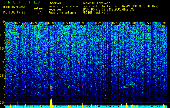This screenshot has height=108, width=170.
Task: Click the red meteor echo near 0721
Action: (x=18, y=85)
